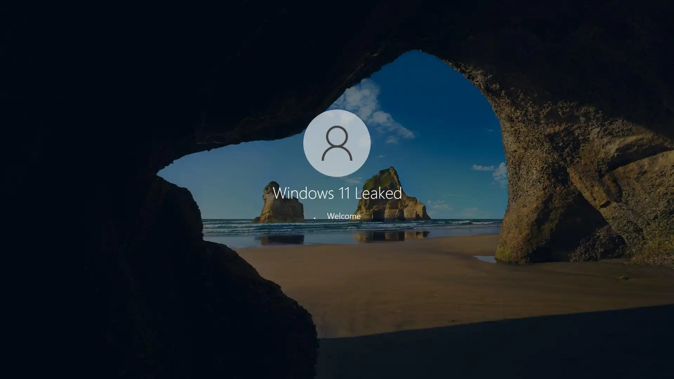Click the loading spinner dot beside Welcome
The width and height of the screenshot is (674, 379).
tap(315, 218)
